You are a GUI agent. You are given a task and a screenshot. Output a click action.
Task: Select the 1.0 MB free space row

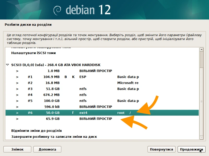102,71
